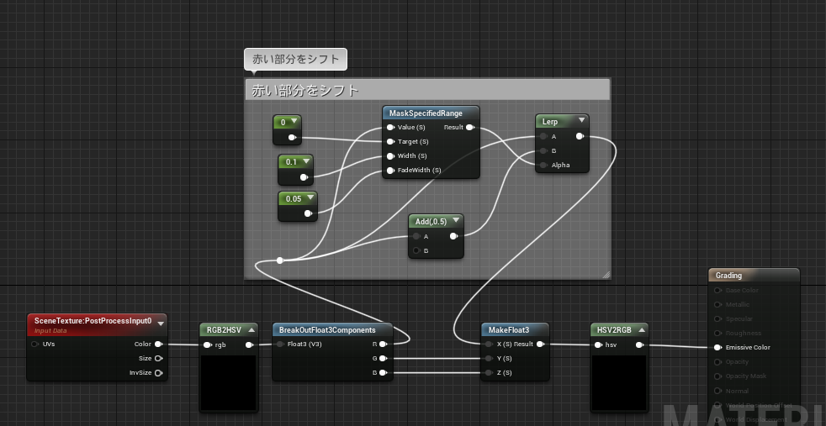Click the Lerp output pin
Screen dimensions: 826x426
(x=580, y=136)
